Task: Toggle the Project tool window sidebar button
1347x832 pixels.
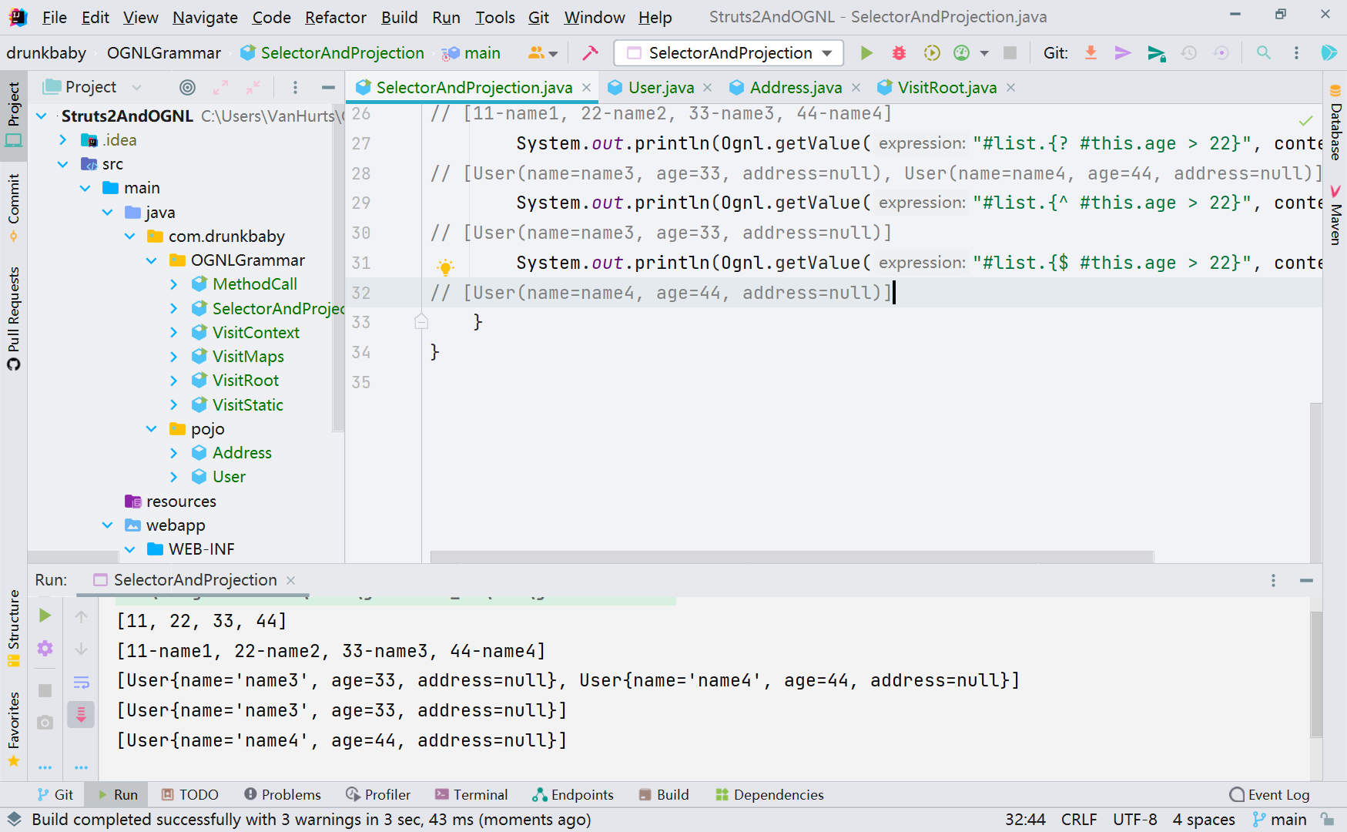Action: point(14,116)
